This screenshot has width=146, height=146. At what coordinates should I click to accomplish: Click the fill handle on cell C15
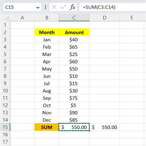coord(89,131)
